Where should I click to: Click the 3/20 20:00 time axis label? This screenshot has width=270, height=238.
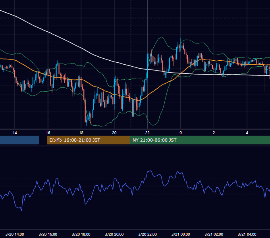click(x=114, y=234)
